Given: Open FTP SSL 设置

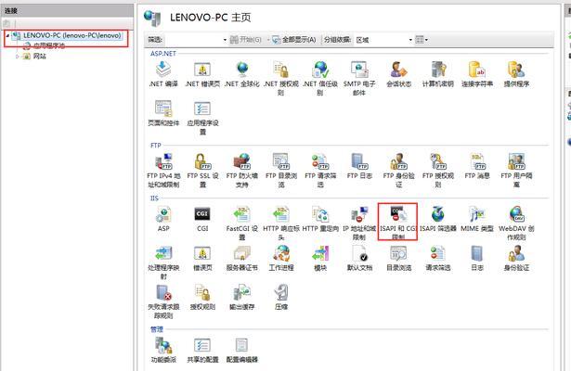Looking at the screenshot, I should [202, 171].
